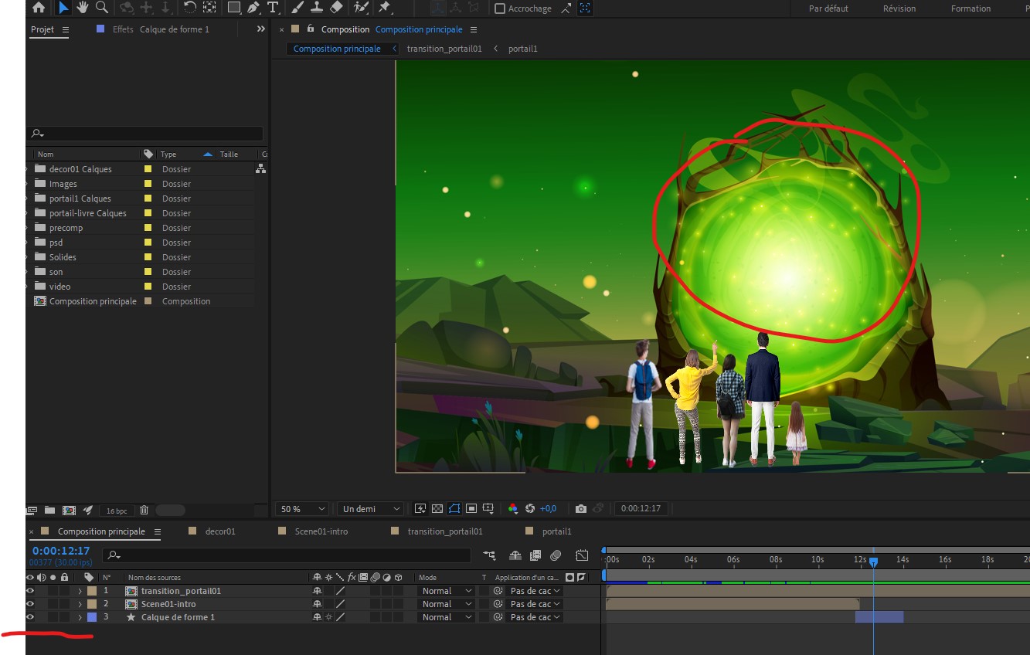Viewport: 1030px width, 655px height.
Task: Delete selected project item with trash icon
Action: pyautogui.click(x=144, y=510)
